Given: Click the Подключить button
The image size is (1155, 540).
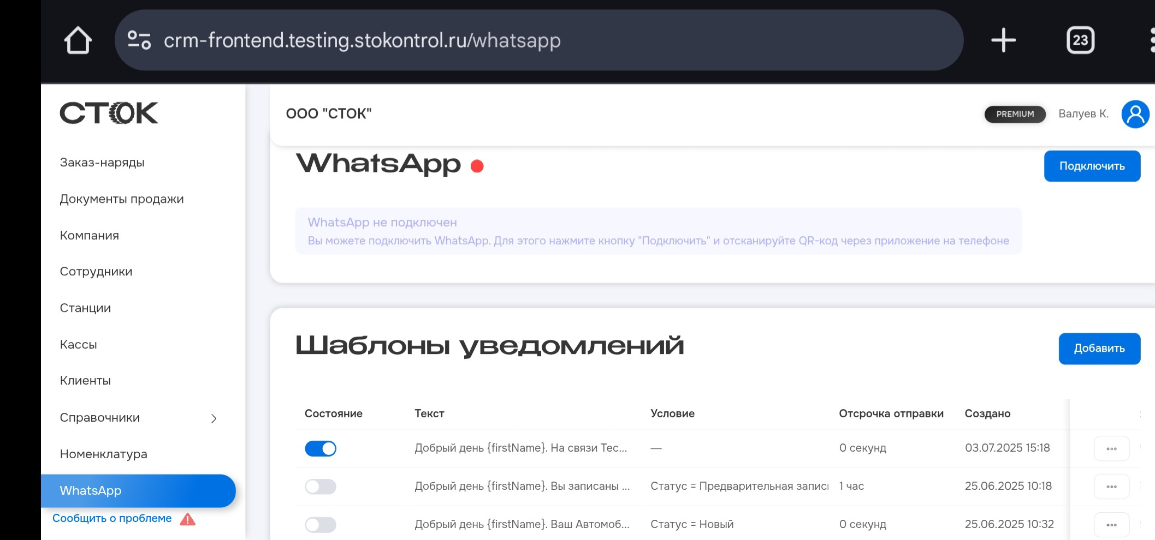Looking at the screenshot, I should tap(1092, 166).
